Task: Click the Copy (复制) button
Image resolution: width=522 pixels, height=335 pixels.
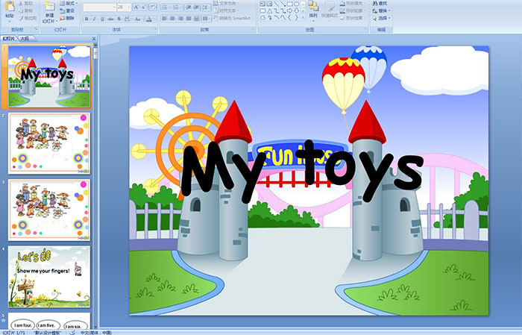Action: pos(25,10)
